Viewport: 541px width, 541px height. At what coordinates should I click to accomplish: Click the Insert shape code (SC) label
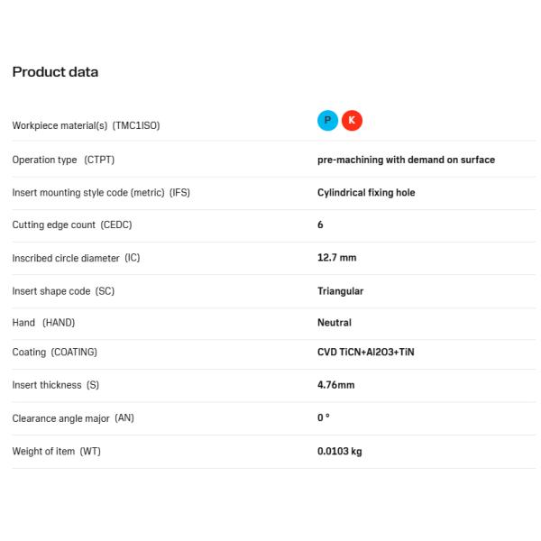click(63, 291)
